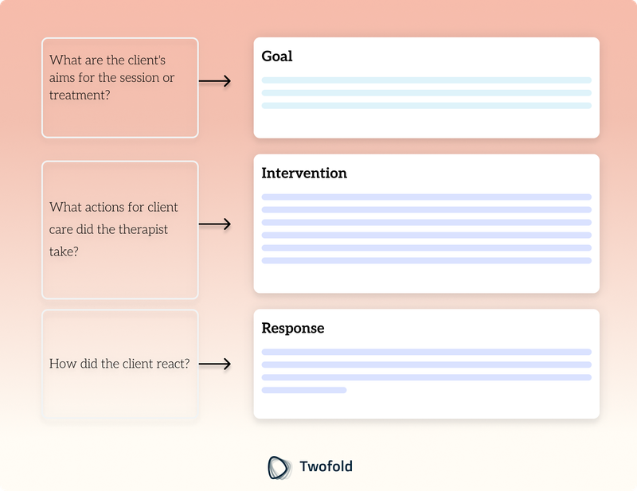This screenshot has height=491, width=637.
Task: Click the first placeholder line under Response
Action: (x=426, y=352)
